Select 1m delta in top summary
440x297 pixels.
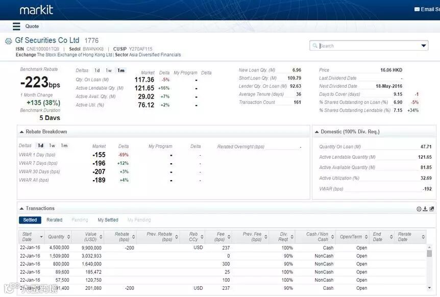click(121, 70)
